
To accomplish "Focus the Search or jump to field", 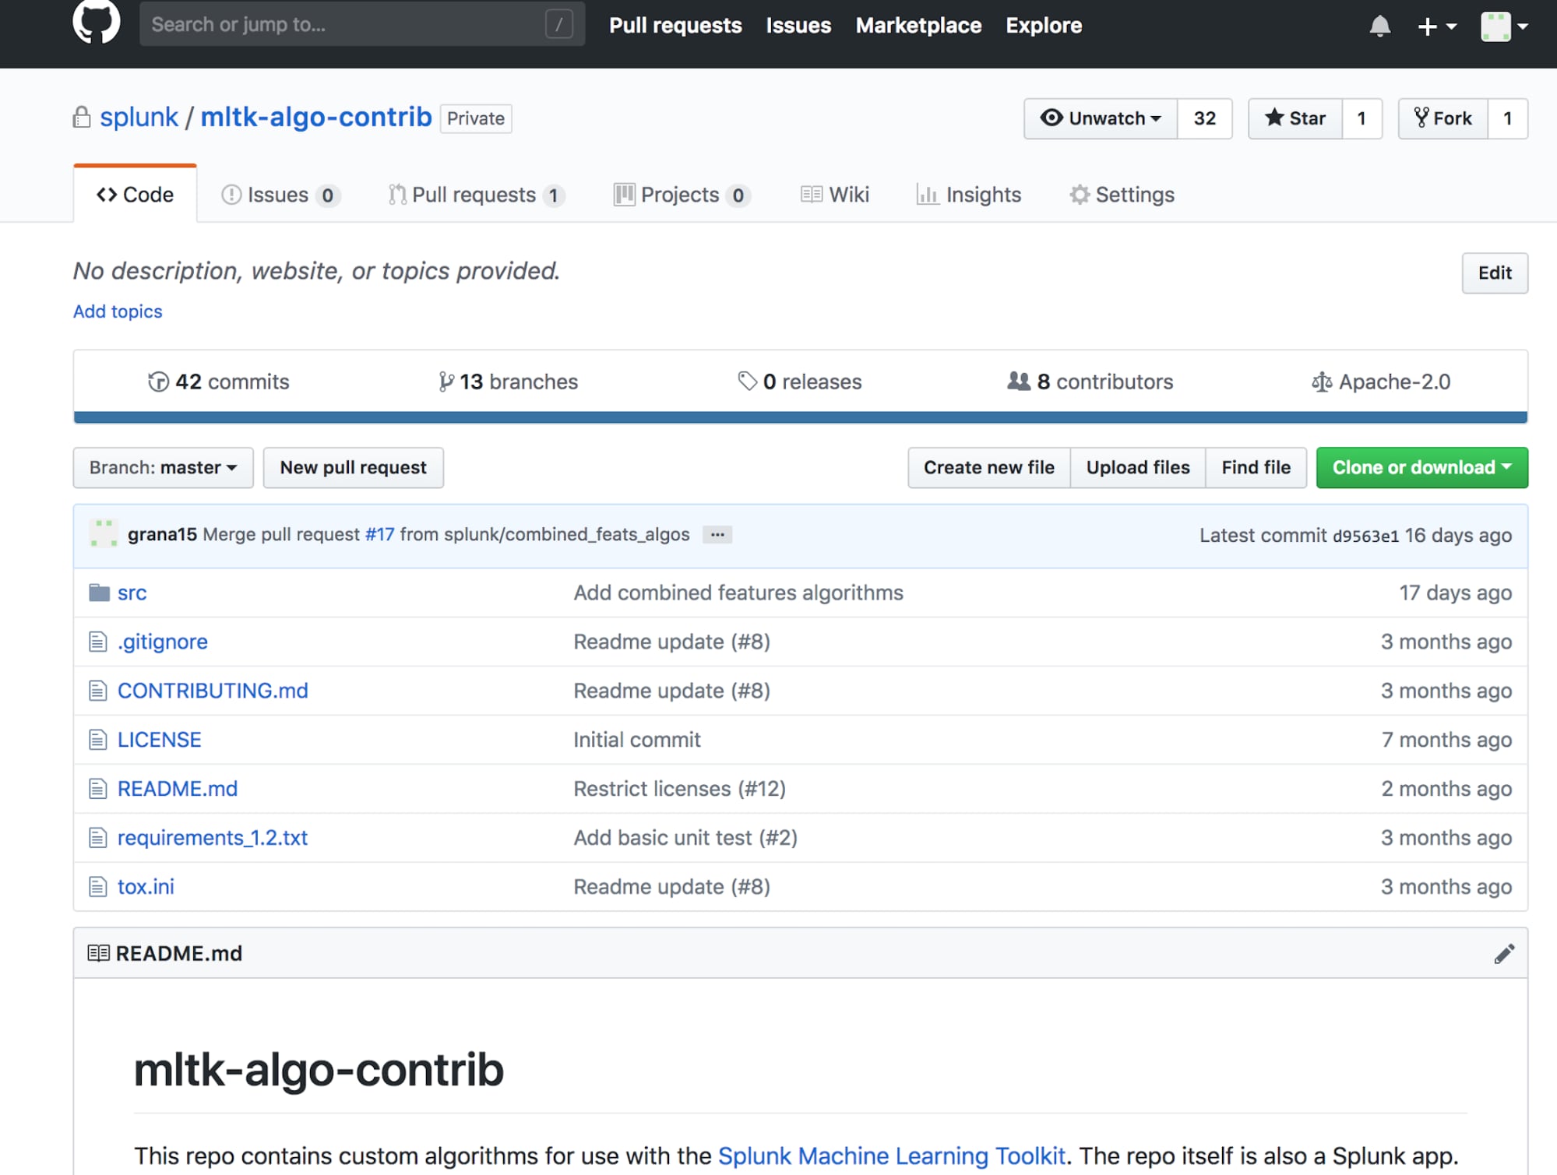I will click(362, 24).
